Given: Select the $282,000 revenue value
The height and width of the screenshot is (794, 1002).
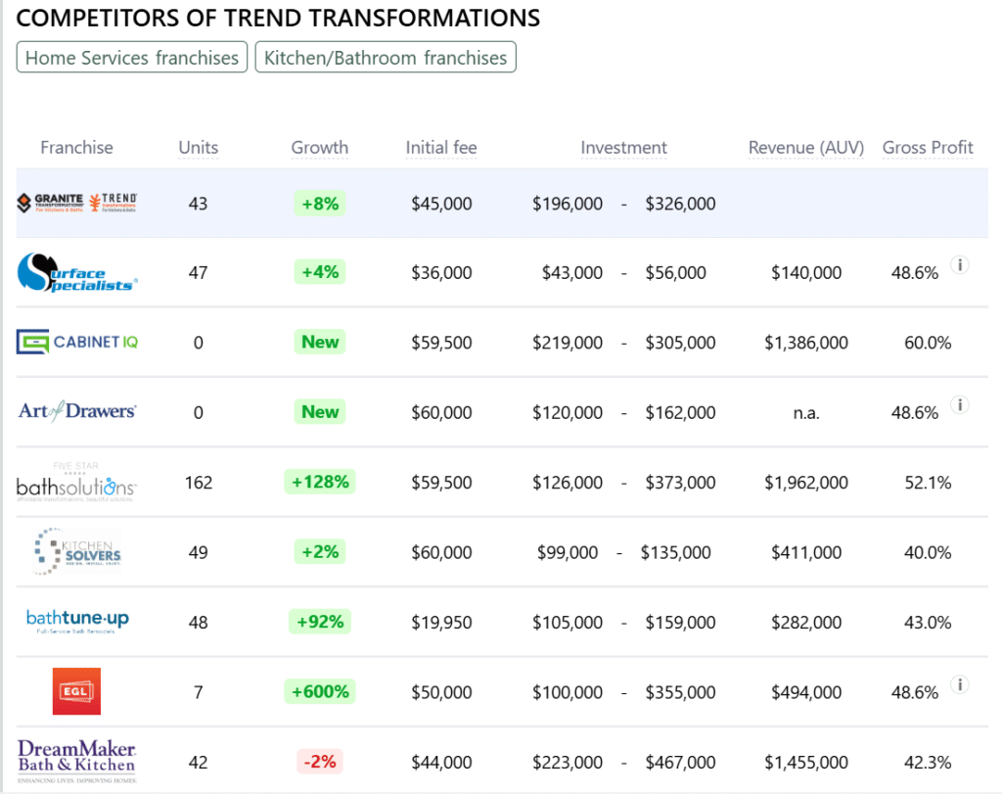Looking at the screenshot, I should (806, 623).
